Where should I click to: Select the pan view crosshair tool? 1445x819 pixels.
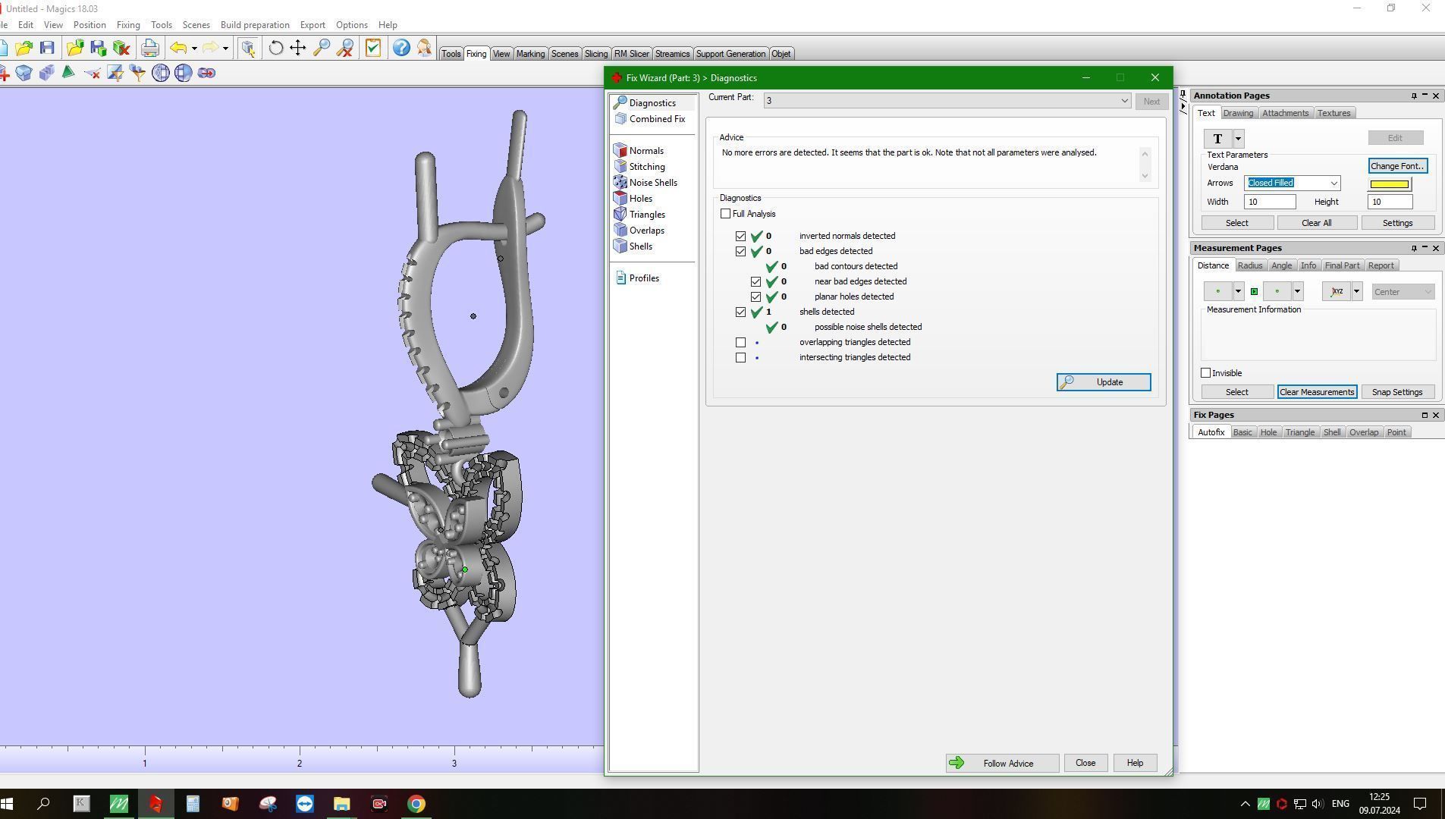tap(298, 49)
